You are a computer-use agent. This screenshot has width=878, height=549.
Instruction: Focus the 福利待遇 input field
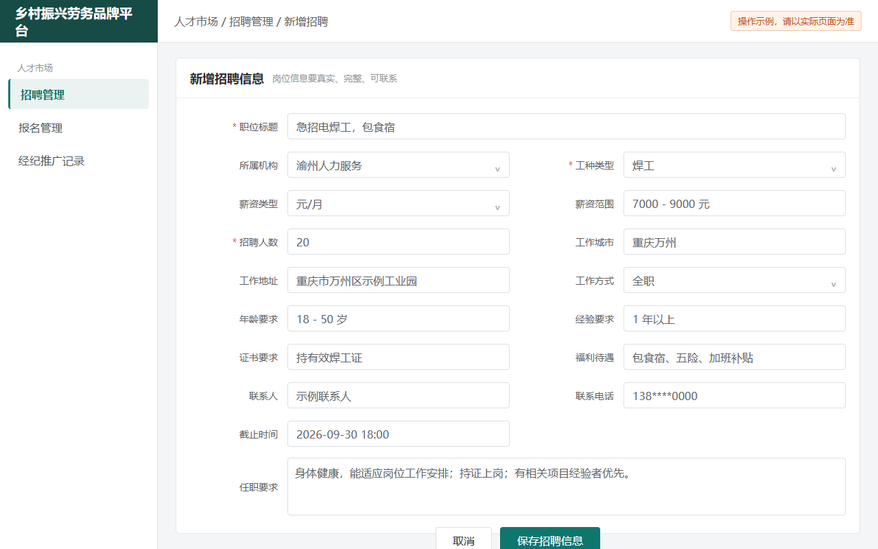[x=735, y=357]
